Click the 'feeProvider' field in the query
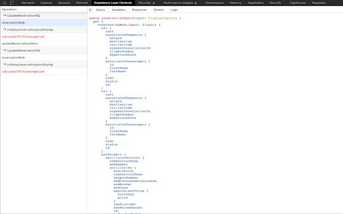Image resolution: width=343 pixels, height=214 pixels. [125, 204]
